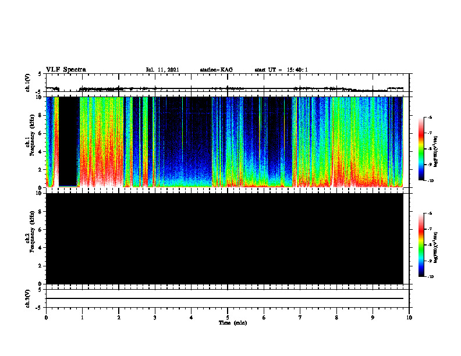Click the "-10" label on ch.1 colorbar

[430, 181]
